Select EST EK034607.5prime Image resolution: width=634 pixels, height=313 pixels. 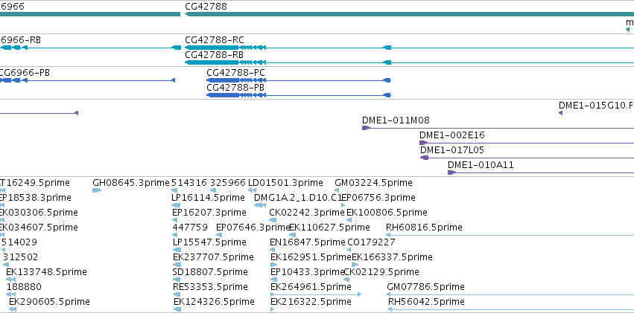39,228
